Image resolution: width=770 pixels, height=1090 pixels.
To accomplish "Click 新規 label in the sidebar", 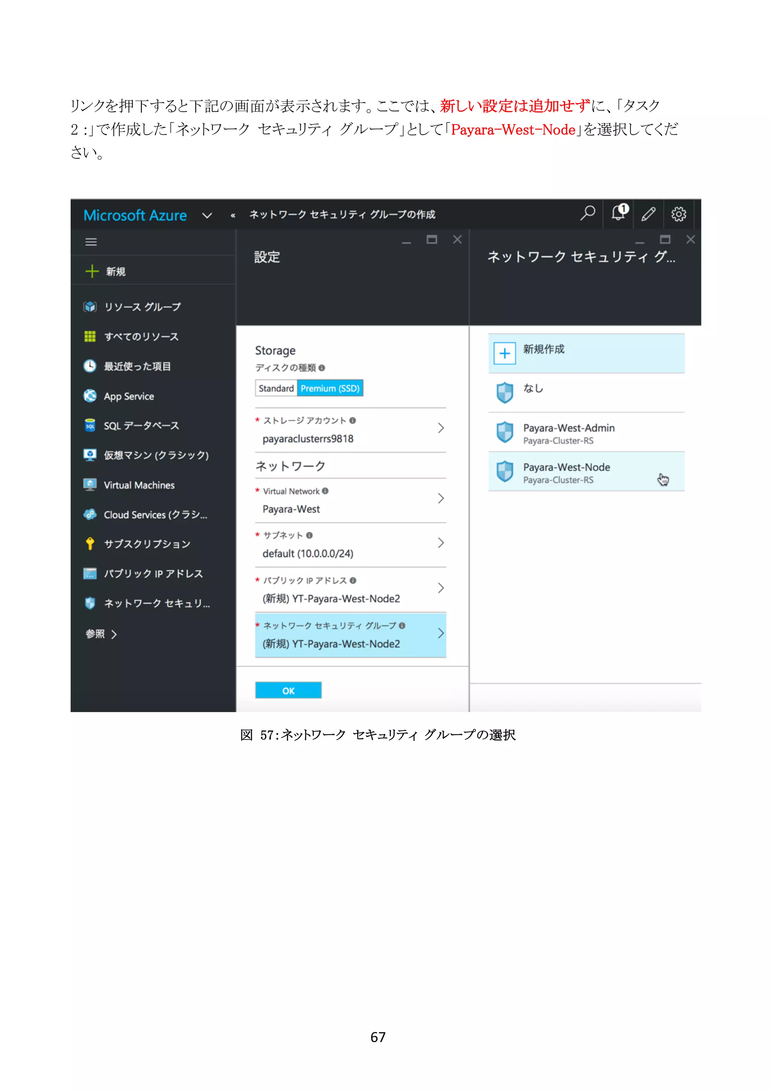I will point(116,272).
